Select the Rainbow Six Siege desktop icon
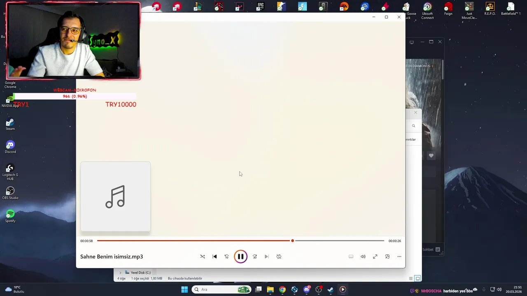This screenshot has width=527, height=296. (323, 6)
